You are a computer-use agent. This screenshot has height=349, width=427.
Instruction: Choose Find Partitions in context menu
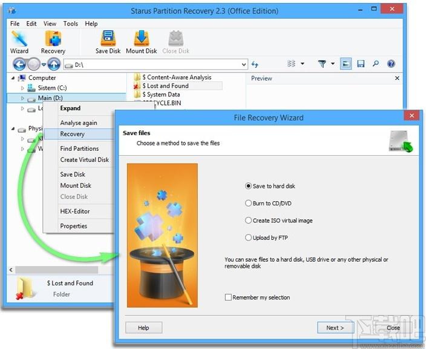tap(79, 148)
